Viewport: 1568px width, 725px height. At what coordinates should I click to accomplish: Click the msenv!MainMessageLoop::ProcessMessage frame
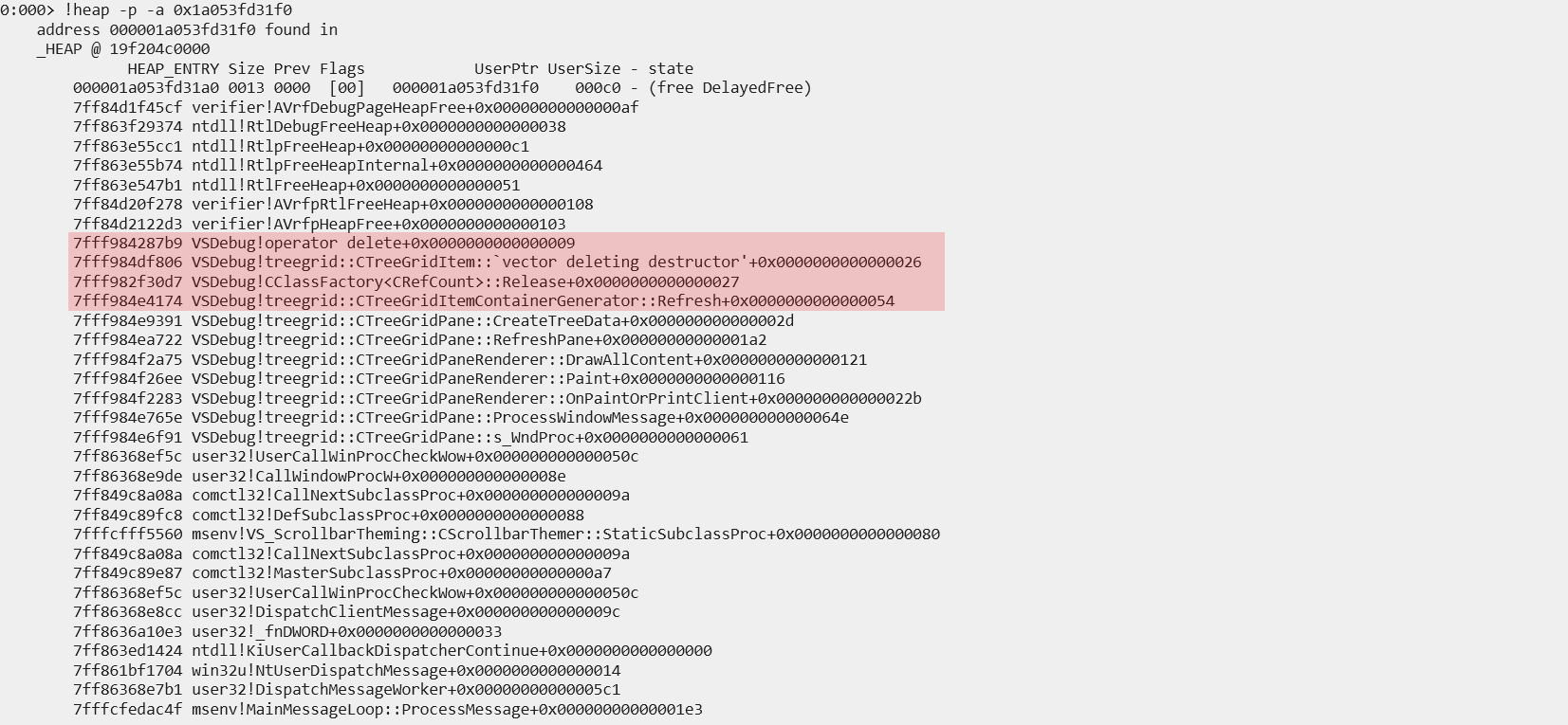tap(388, 710)
